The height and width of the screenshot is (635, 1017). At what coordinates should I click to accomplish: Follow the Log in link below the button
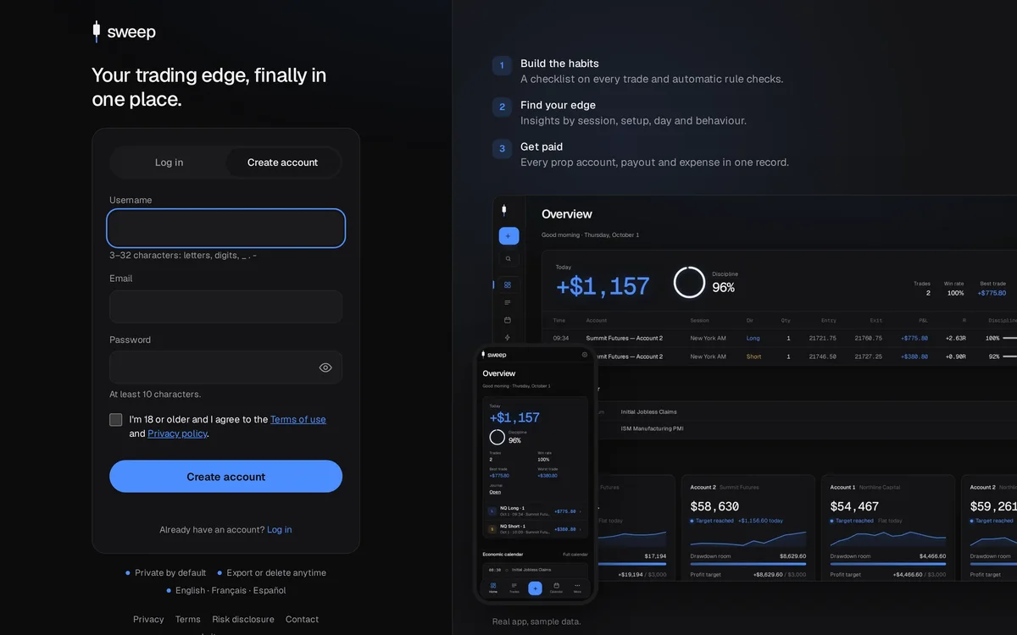pyautogui.click(x=280, y=530)
